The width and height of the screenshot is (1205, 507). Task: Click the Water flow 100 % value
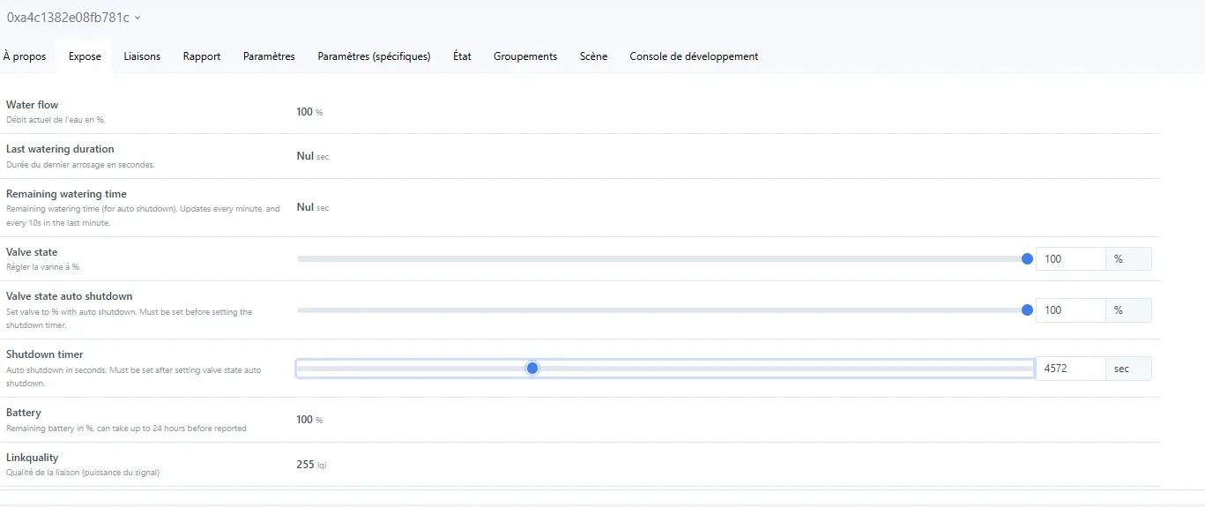click(309, 112)
